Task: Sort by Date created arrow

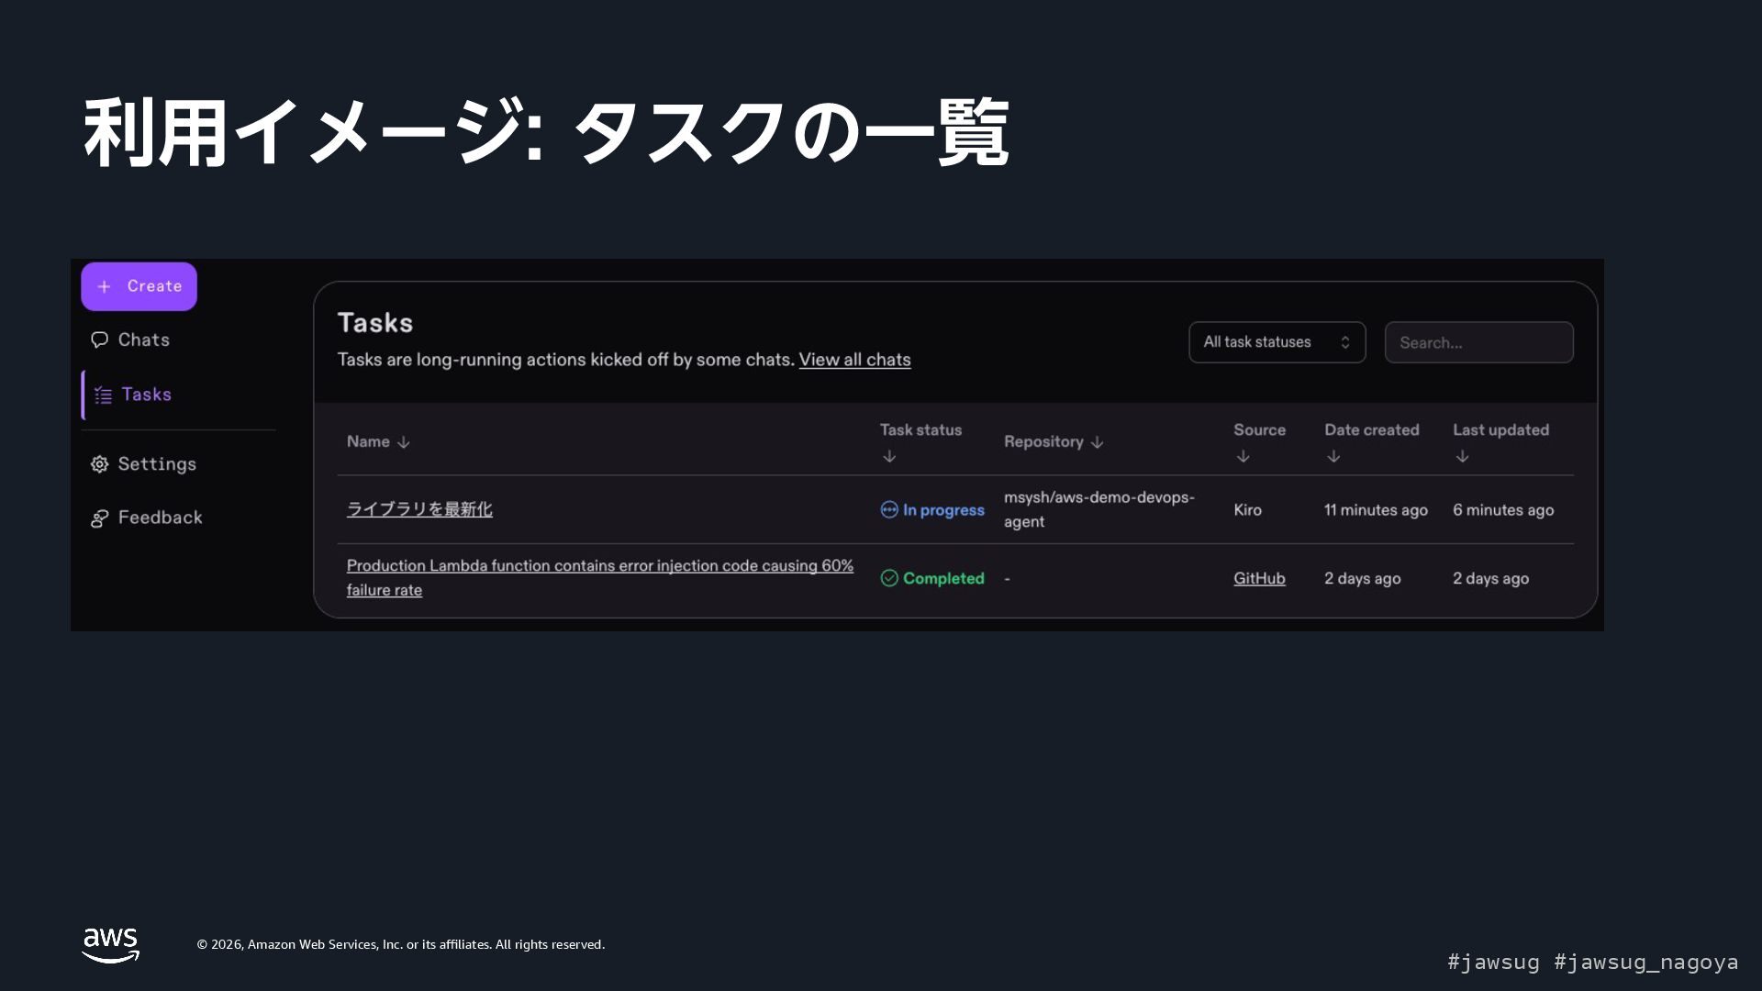Action: coord(1333,456)
